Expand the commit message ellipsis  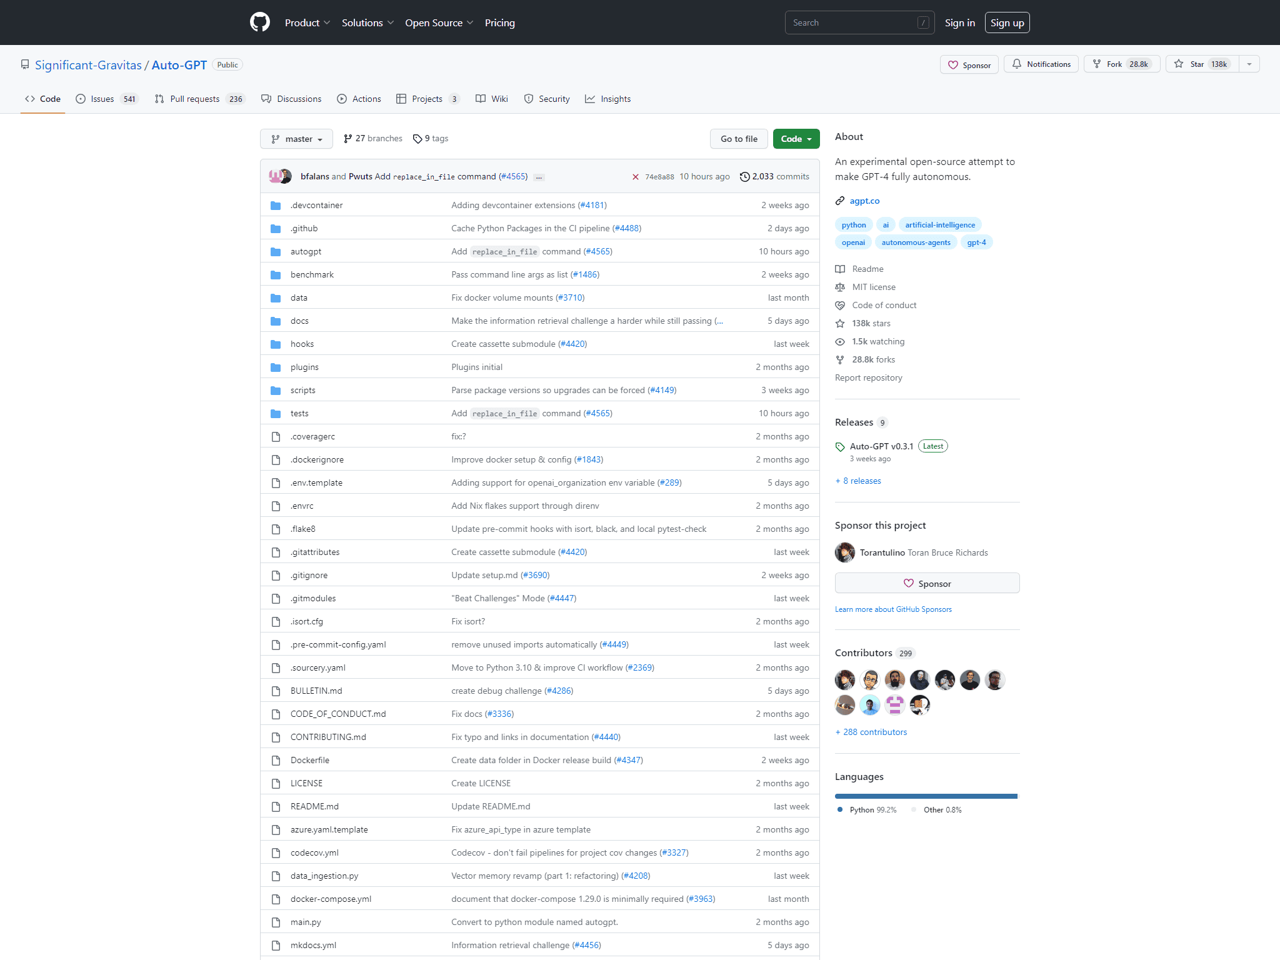[539, 177]
